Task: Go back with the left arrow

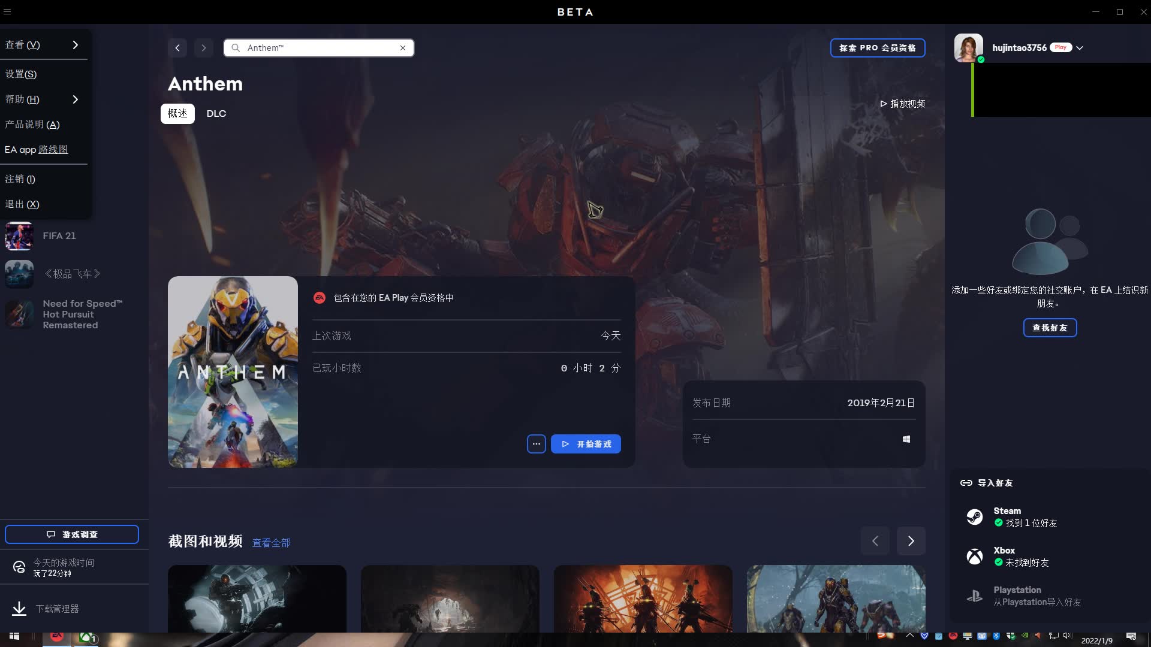Action: click(x=177, y=48)
